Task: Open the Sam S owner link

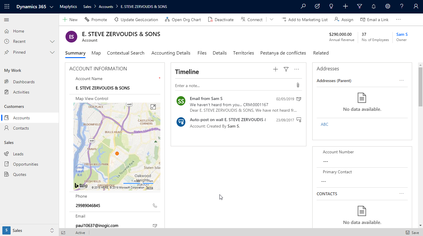Action: pyautogui.click(x=402, y=34)
